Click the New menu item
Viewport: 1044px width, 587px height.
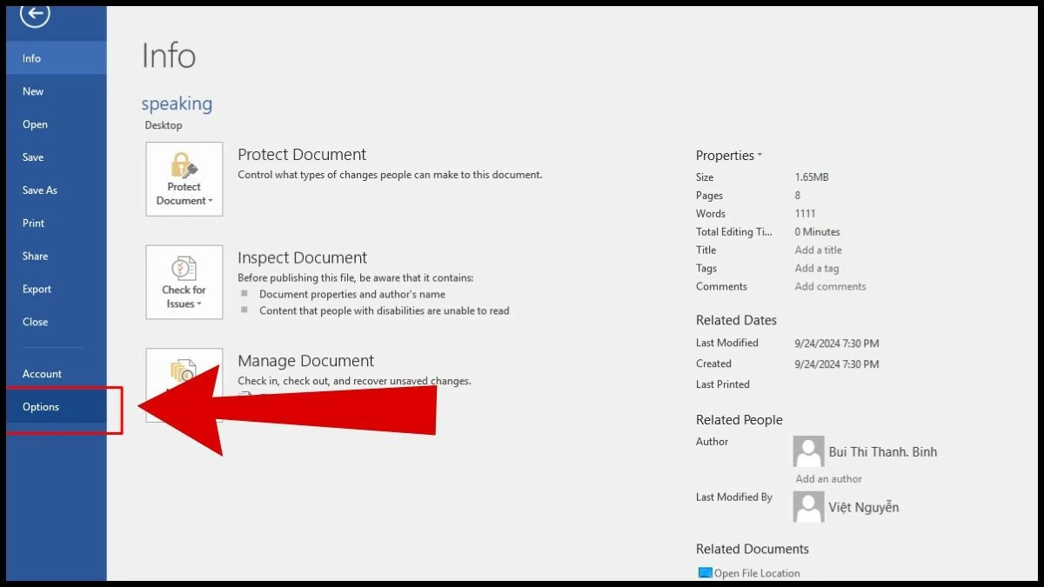tap(33, 91)
